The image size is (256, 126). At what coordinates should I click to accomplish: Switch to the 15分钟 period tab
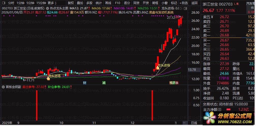pyautogui.click(x=41, y=3)
